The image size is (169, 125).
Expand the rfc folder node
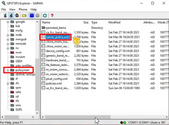8,83
